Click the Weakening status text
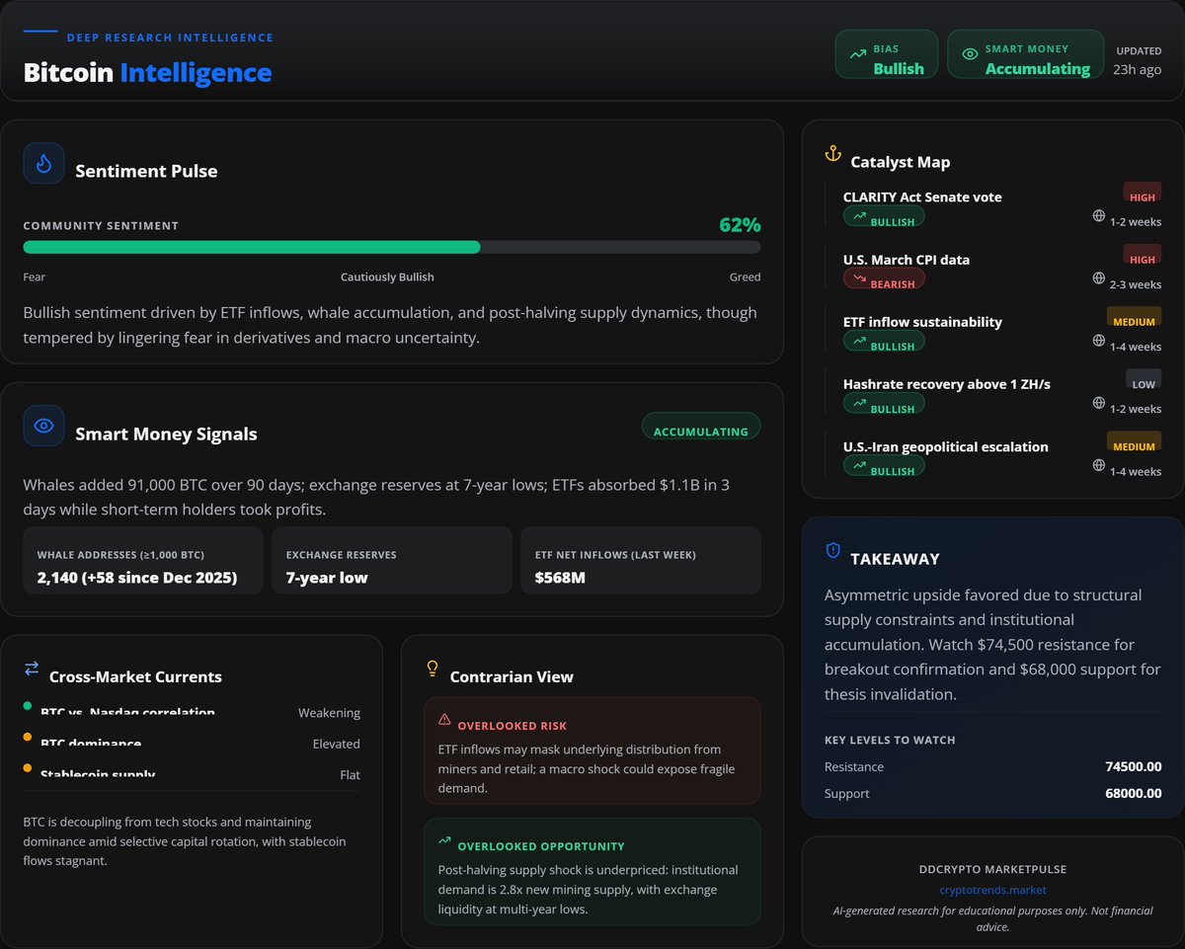Image resolution: width=1185 pixels, height=949 pixels. 329,712
